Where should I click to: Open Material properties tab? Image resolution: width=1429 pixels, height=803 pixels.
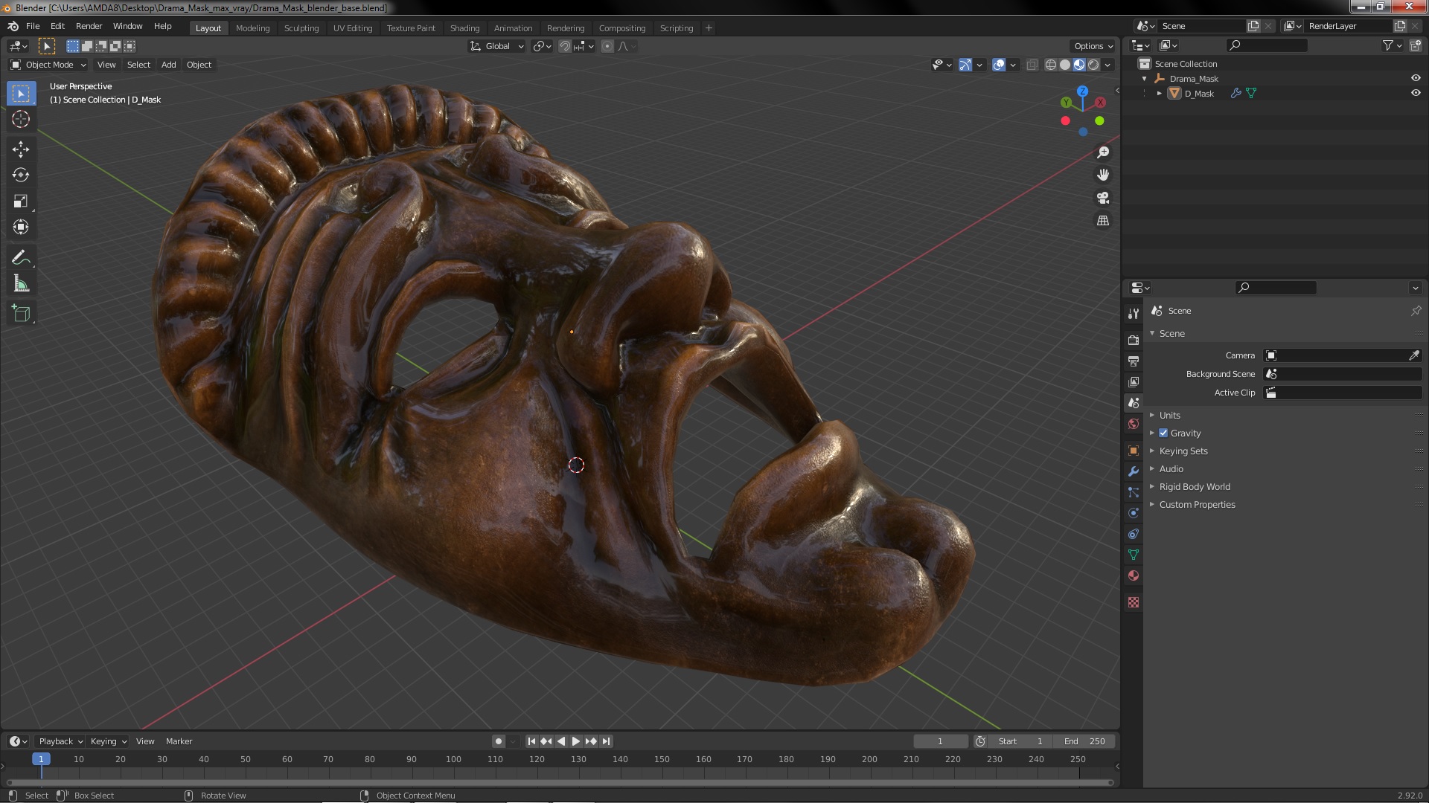click(x=1134, y=575)
